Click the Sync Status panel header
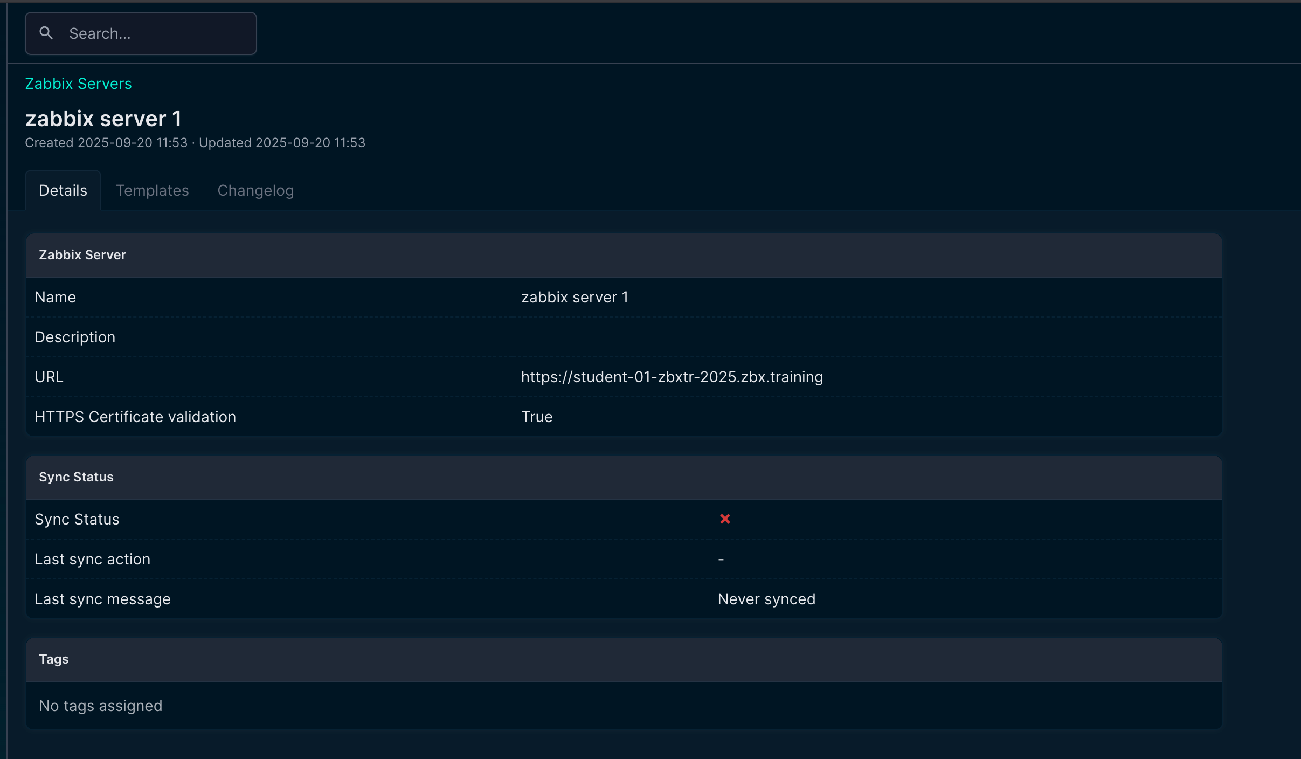 (76, 477)
